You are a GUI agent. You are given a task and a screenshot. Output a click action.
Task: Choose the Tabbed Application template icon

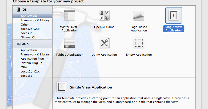coord(70,43)
